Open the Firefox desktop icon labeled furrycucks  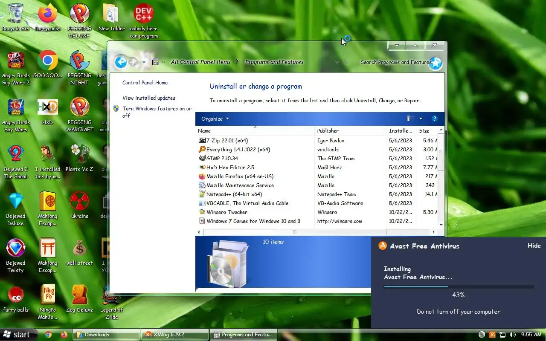click(x=47, y=18)
